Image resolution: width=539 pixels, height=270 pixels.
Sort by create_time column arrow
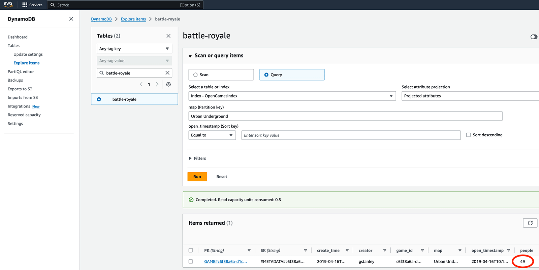[347, 251]
